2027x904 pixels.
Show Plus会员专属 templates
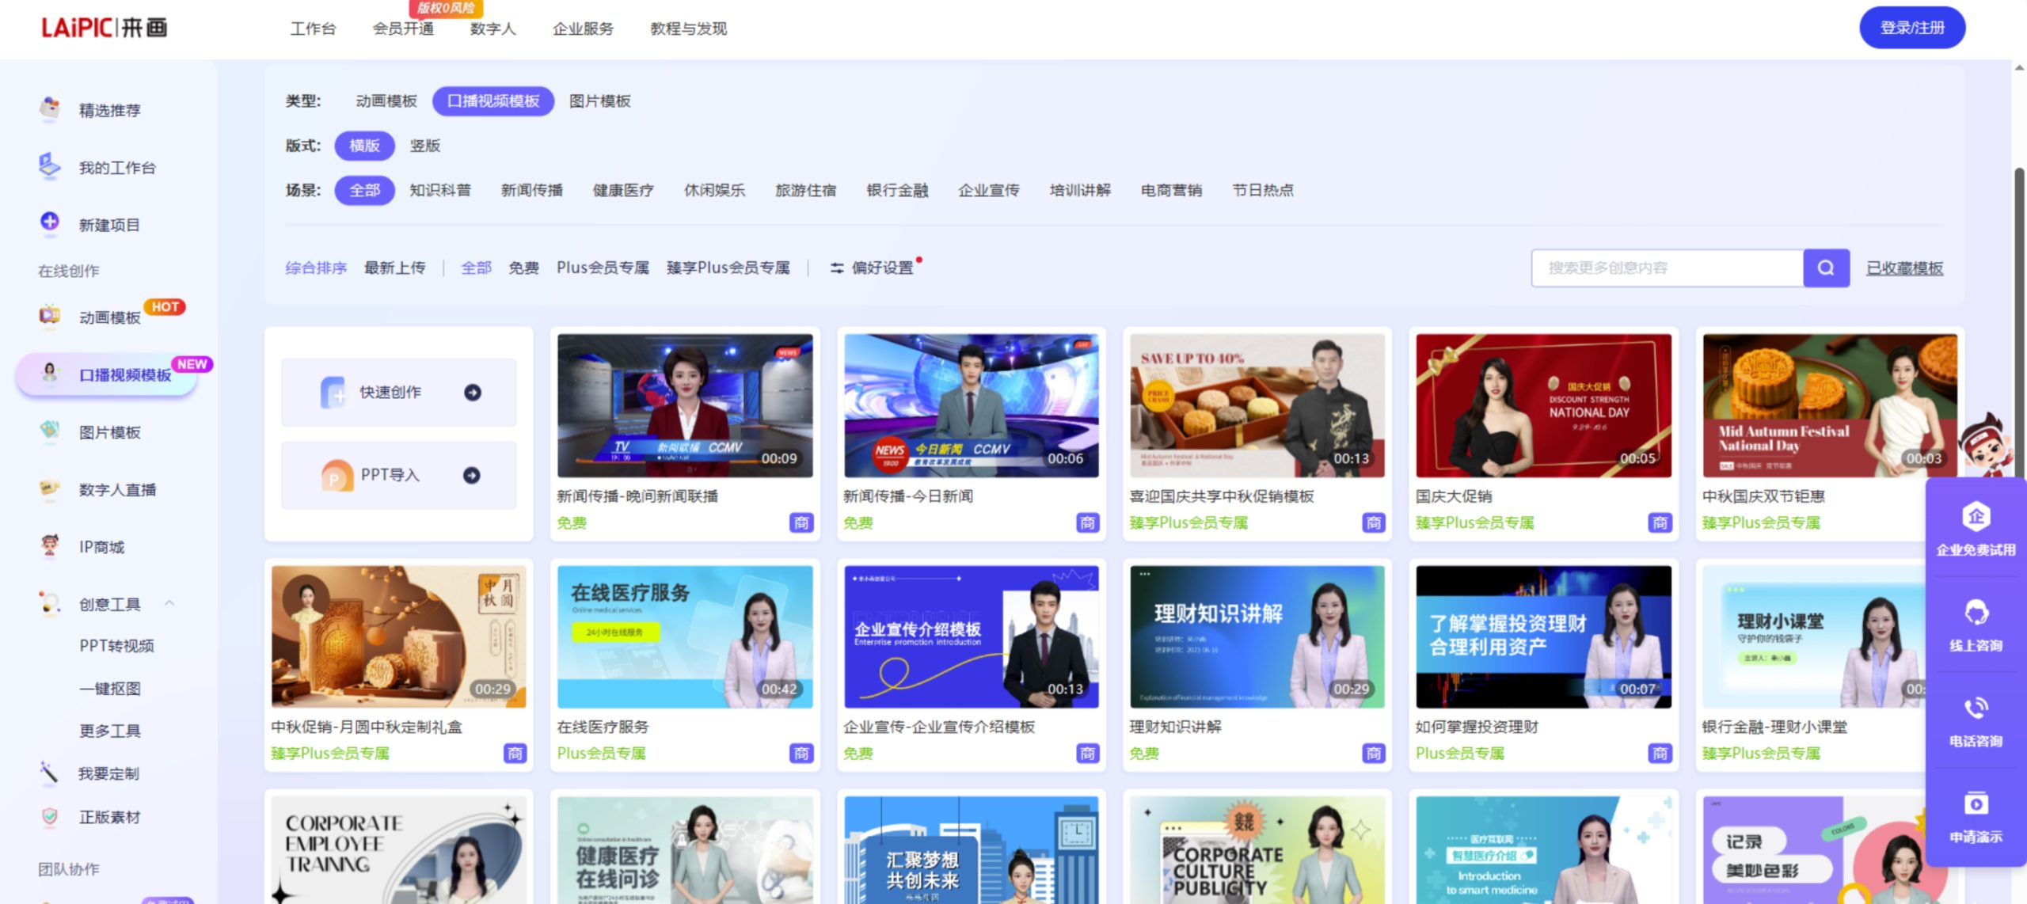603,268
